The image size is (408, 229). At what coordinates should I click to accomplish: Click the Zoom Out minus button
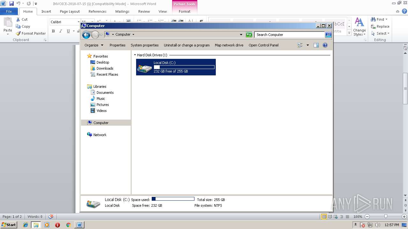point(367,217)
